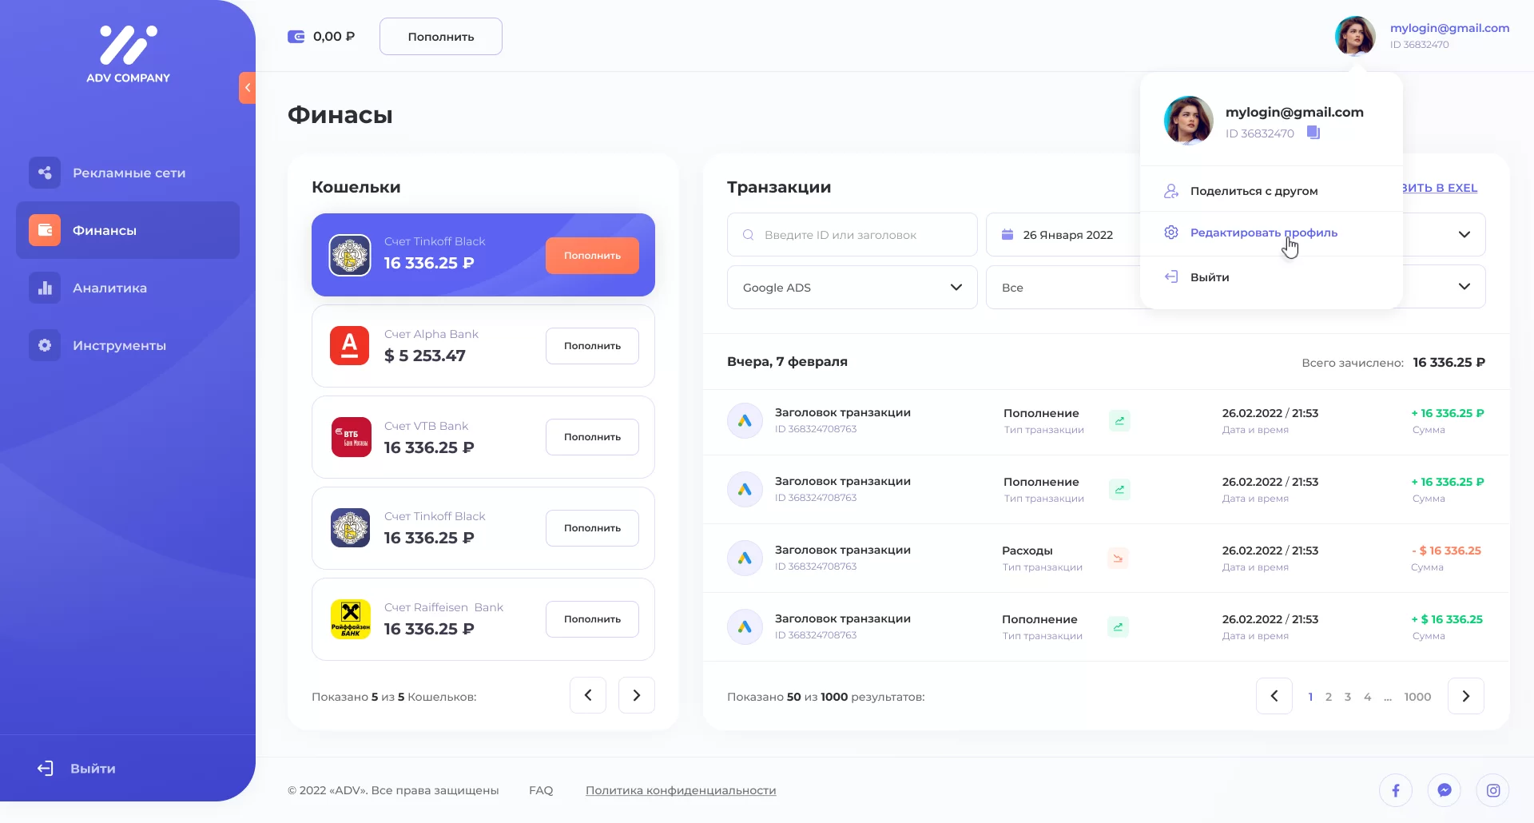The height and width of the screenshot is (823, 1534).
Task: Click the wallet balance icon in header
Action: [x=296, y=37]
